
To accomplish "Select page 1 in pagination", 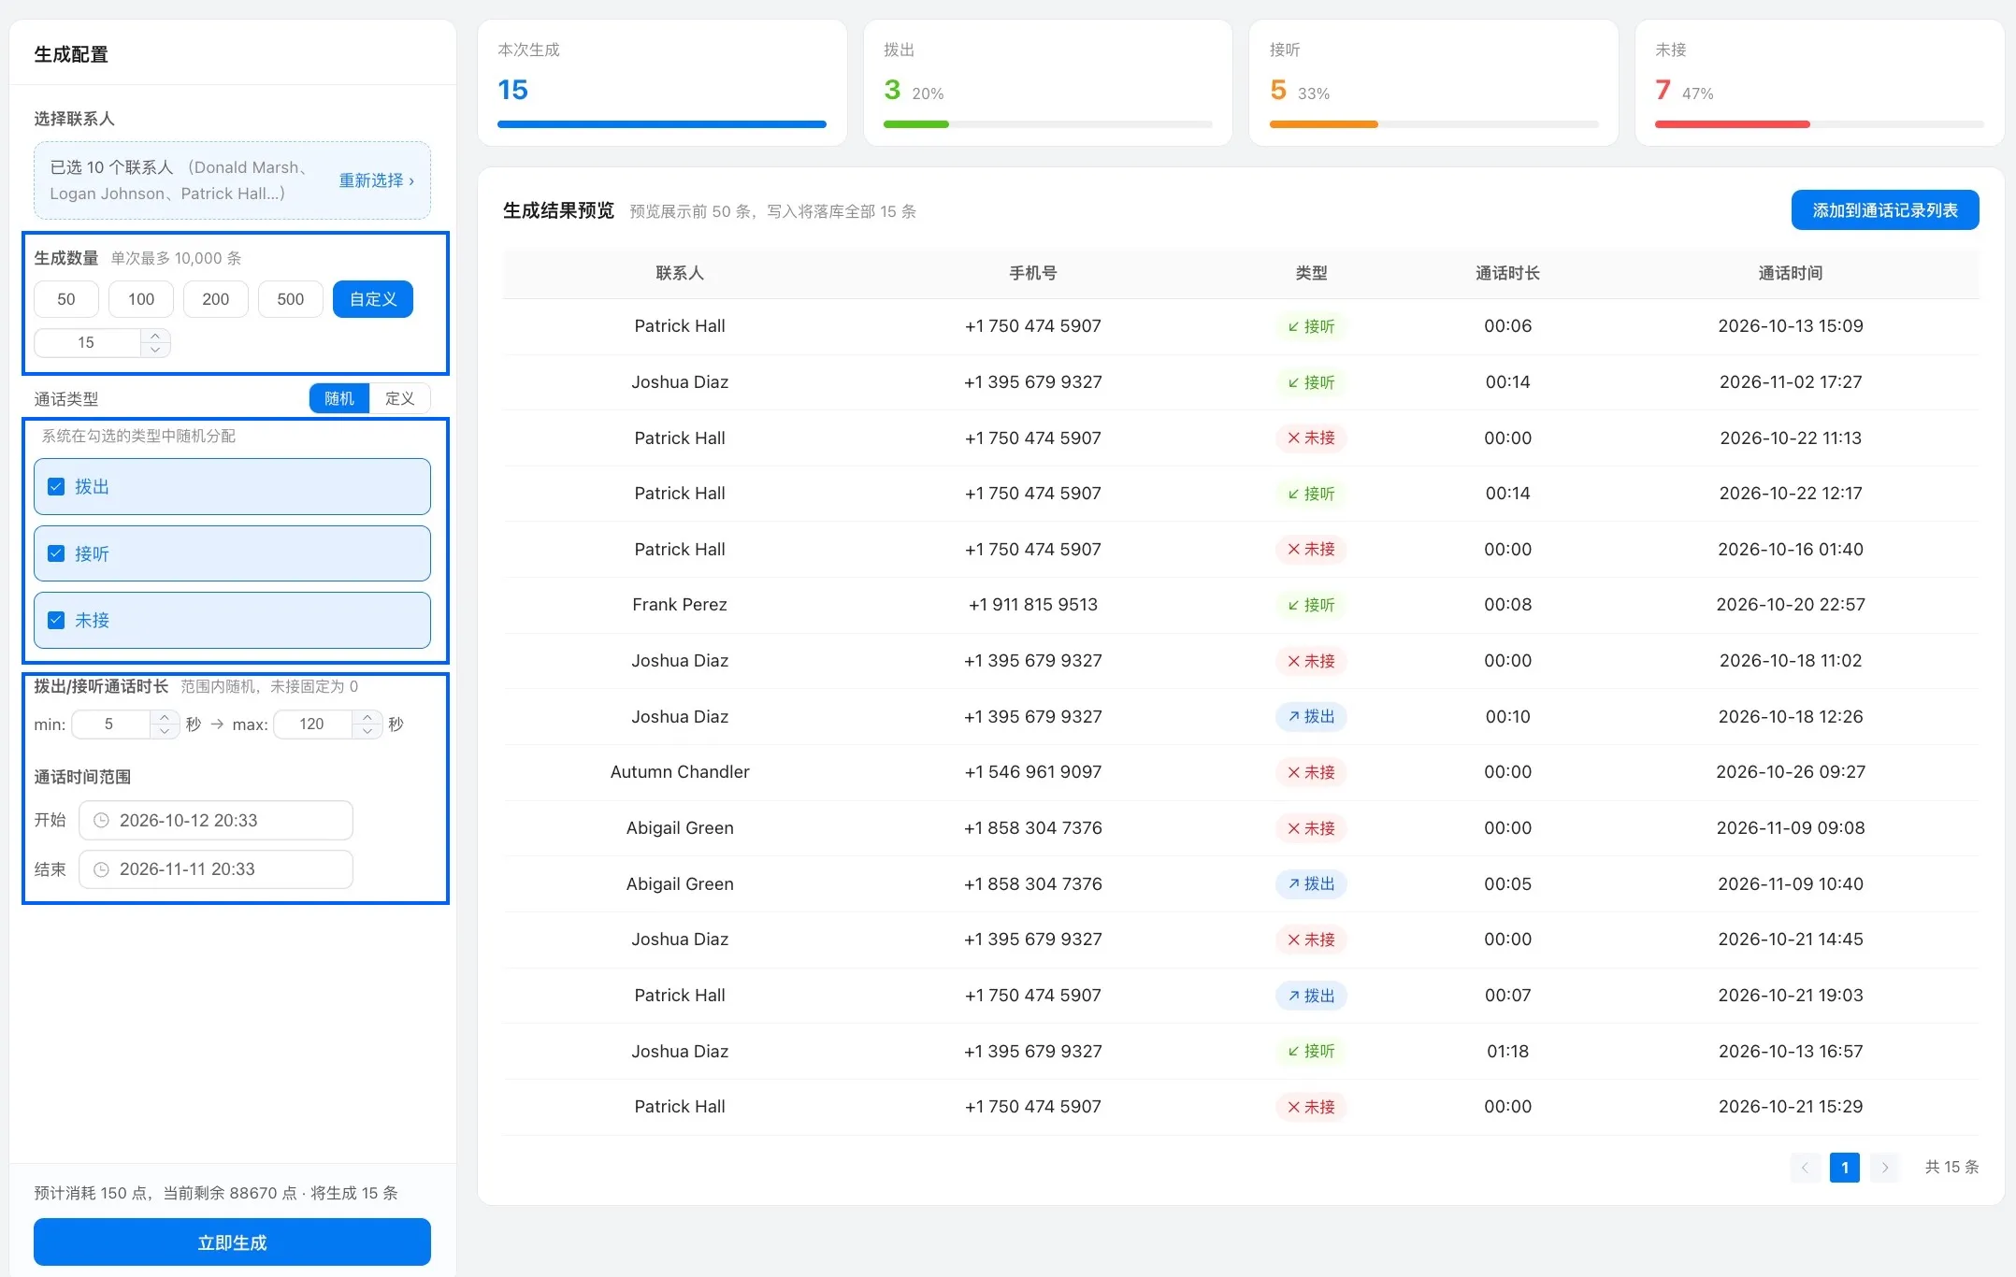I will pyautogui.click(x=1845, y=1168).
